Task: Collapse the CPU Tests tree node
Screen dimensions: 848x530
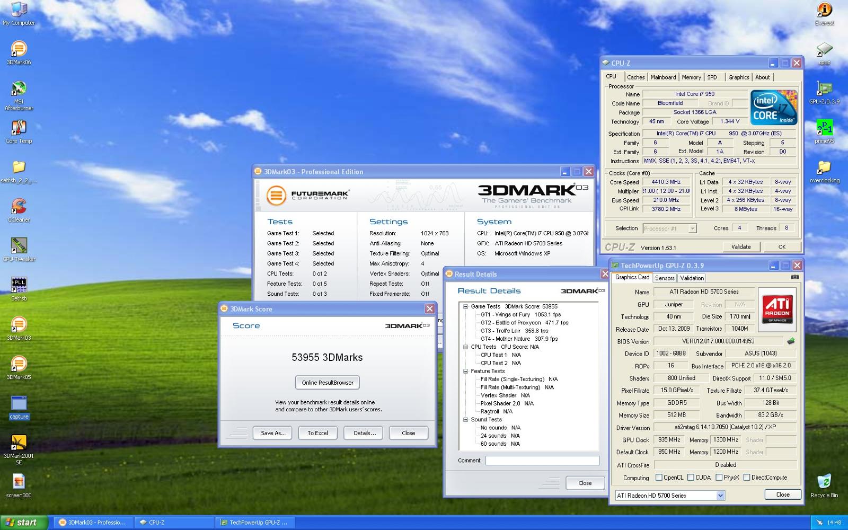Action: coord(465,347)
